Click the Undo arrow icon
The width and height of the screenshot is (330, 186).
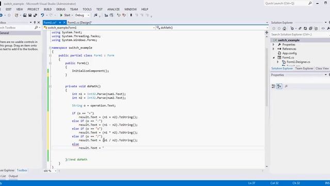pos(42,15)
